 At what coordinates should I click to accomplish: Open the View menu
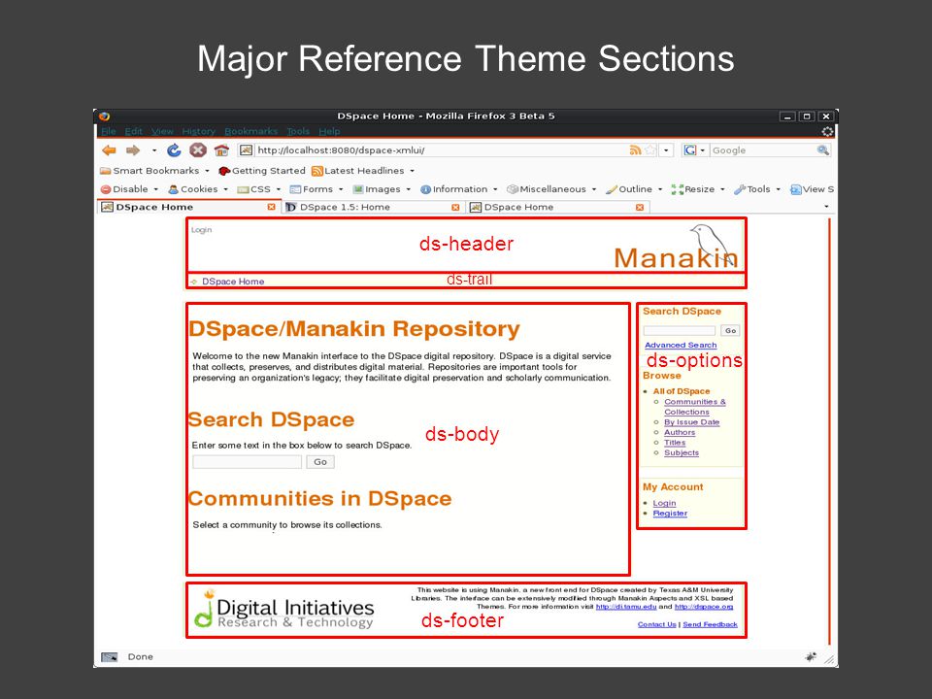point(162,131)
